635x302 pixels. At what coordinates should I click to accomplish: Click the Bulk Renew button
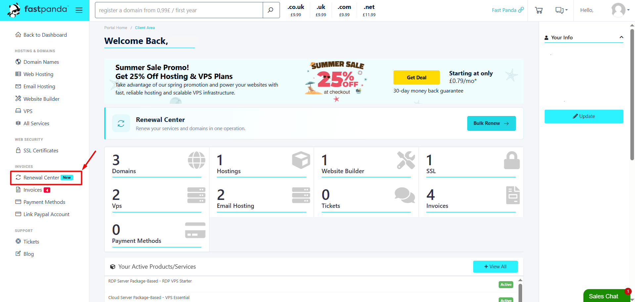point(491,123)
